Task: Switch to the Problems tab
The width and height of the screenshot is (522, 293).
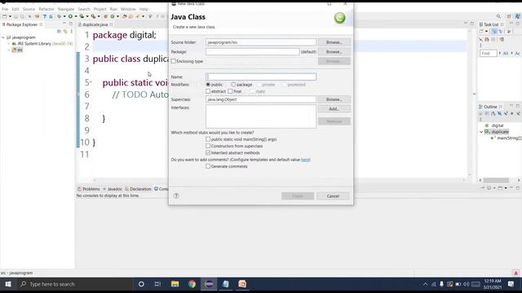Action: (x=89, y=189)
